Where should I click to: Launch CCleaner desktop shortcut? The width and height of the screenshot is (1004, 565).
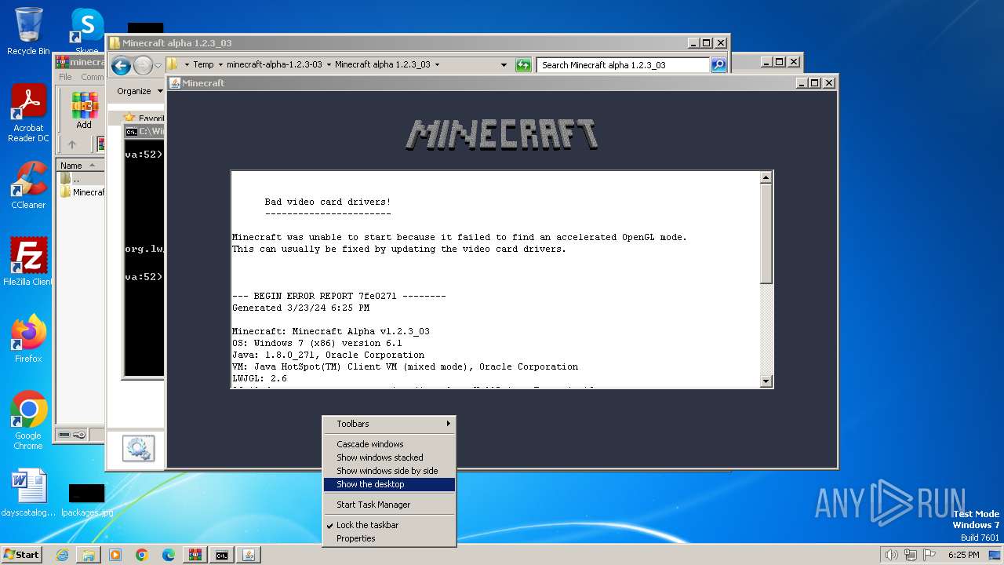click(x=28, y=185)
